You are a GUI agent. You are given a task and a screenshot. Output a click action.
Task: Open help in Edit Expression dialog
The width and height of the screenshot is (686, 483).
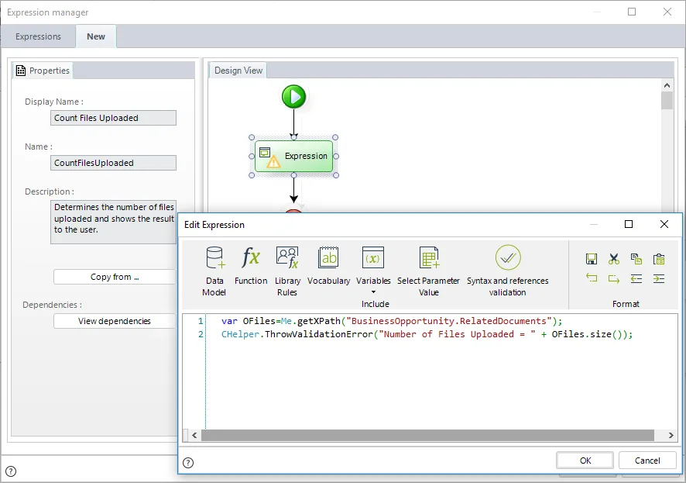pyautogui.click(x=188, y=463)
